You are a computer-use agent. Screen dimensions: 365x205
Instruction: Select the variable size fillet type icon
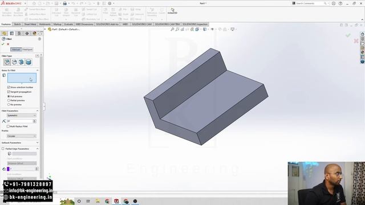coord(14,62)
